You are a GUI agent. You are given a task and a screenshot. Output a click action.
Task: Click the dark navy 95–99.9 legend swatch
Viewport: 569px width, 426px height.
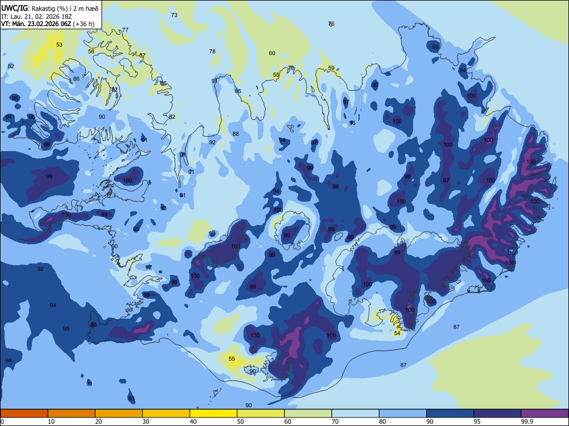(x=497, y=414)
